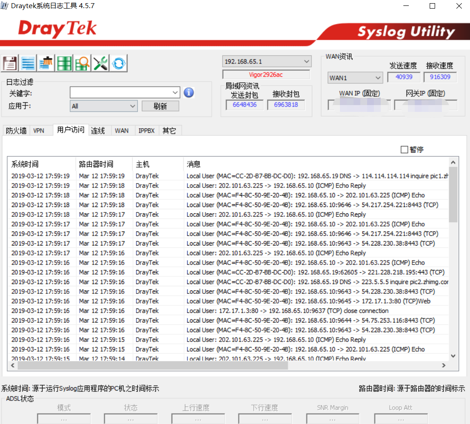Click the DrayTek logo
The image size is (470, 424).
[57, 29]
